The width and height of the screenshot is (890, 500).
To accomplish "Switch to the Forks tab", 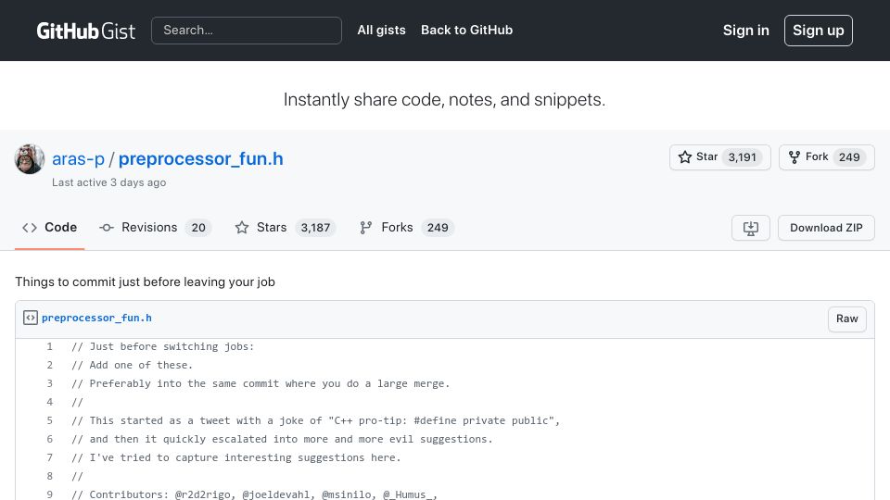I will [406, 228].
